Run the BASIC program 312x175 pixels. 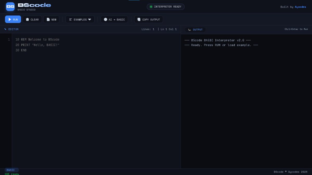(x=13, y=19)
